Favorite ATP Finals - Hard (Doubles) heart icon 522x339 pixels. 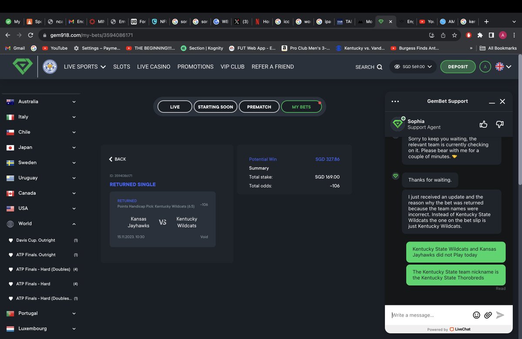coord(11,269)
